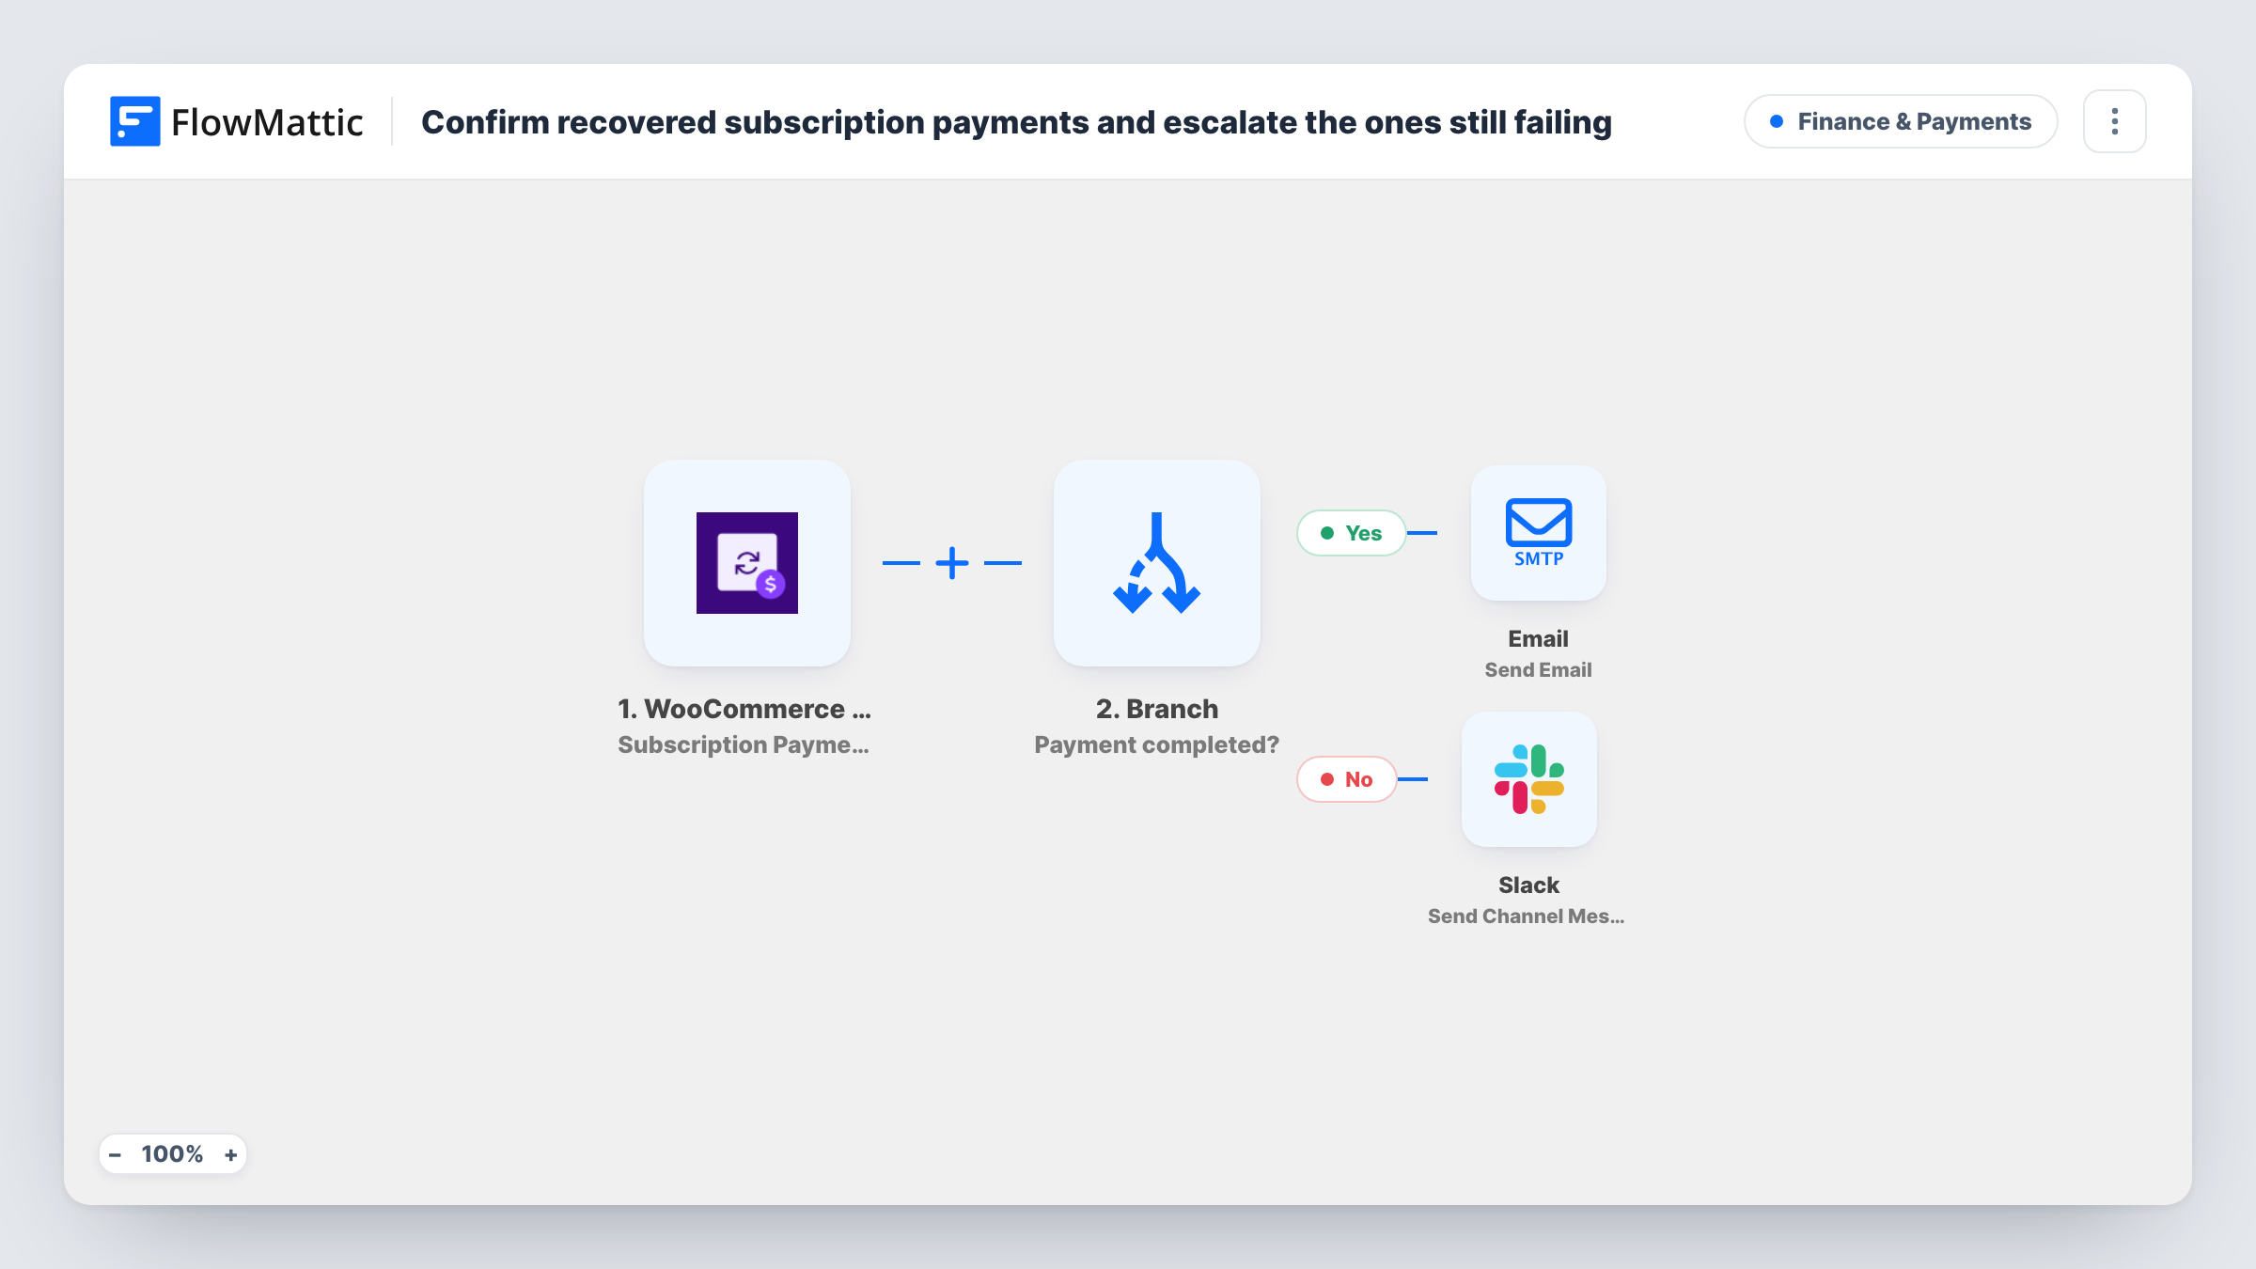Click the 'Send Channel Mes...' action label
2256x1269 pixels.
tap(1527, 916)
